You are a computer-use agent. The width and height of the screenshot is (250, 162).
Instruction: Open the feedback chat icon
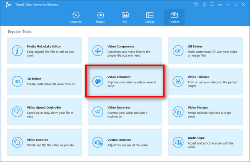[x=212, y=5]
